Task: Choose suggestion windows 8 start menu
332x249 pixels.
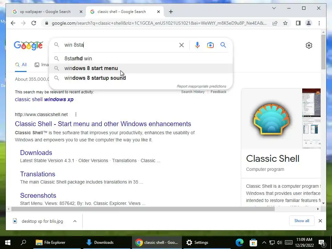Action: [141, 68]
